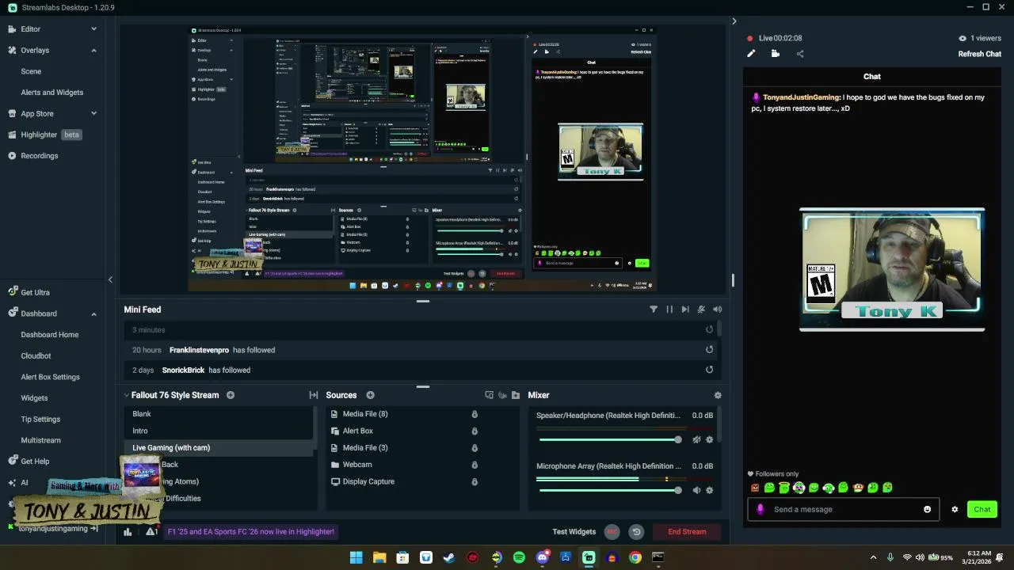Viewport: 1014px width, 570px height.
Task: Unmute the Speaker/Headphone mixer channel
Action: (696, 439)
